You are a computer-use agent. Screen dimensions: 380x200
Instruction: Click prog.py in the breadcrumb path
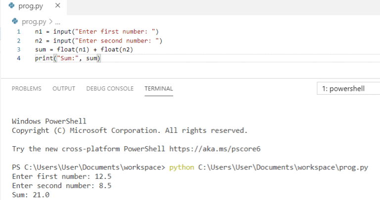click(34, 22)
